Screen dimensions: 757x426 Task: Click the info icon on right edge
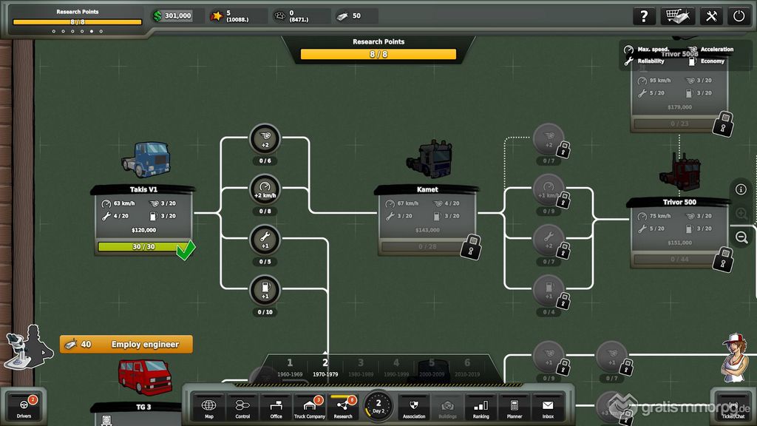click(x=741, y=190)
